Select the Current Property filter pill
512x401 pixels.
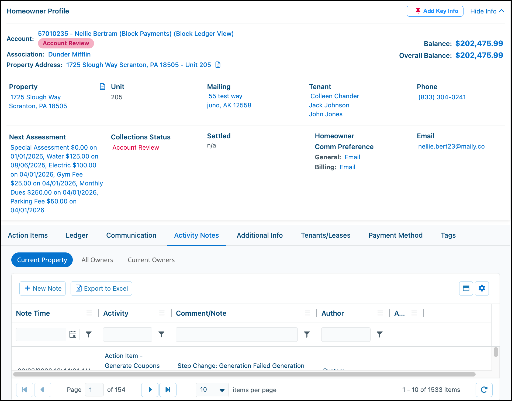point(42,260)
